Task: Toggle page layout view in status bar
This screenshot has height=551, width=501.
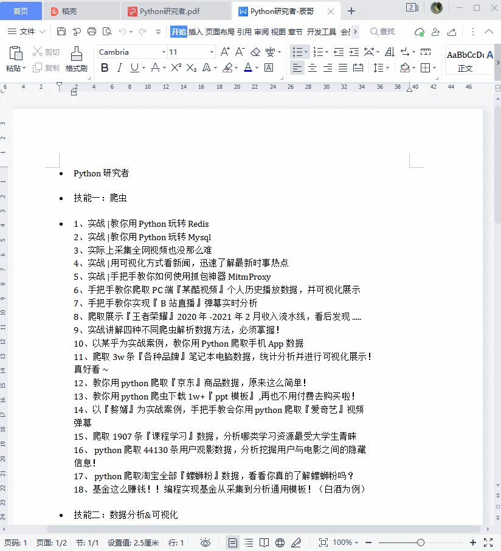Action: pyautogui.click(x=233, y=542)
